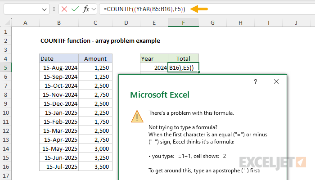Click the 'Total' header cell
Screen dimensions: 315x180
(x=184, y=58)
